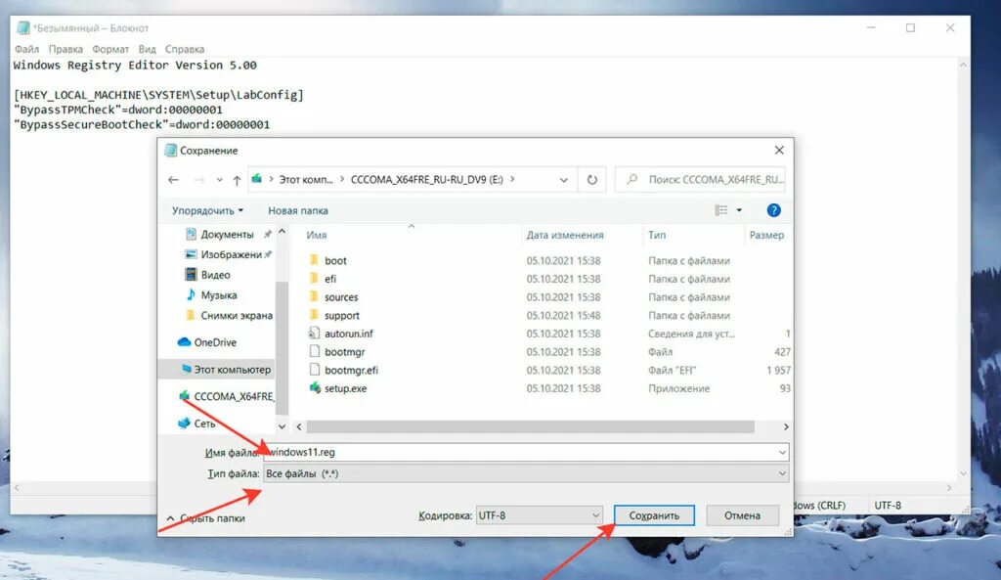Image resolution: width=1001 pixels, height=580 pixels.
Task: Close the Сохранение dialog
Action: click(779, 150)
